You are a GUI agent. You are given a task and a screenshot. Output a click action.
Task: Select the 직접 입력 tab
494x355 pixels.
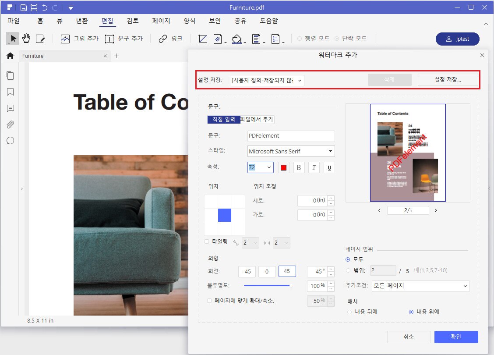click(224, 119)
